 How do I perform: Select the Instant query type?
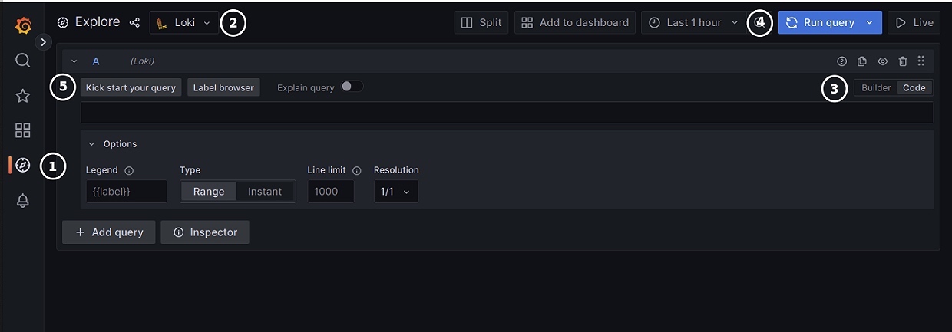click(x=265, y=192)
